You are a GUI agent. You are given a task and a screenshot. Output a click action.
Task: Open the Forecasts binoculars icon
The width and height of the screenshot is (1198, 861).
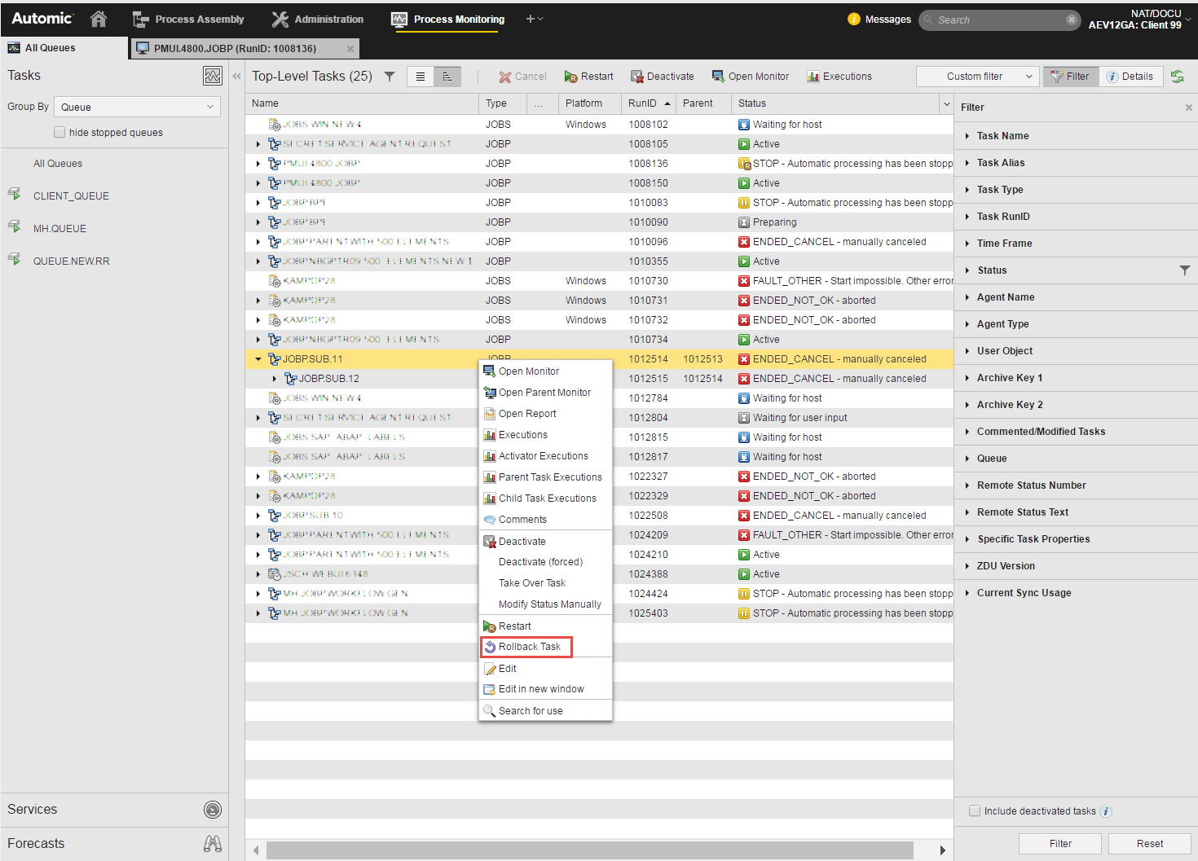pos(213,843)
